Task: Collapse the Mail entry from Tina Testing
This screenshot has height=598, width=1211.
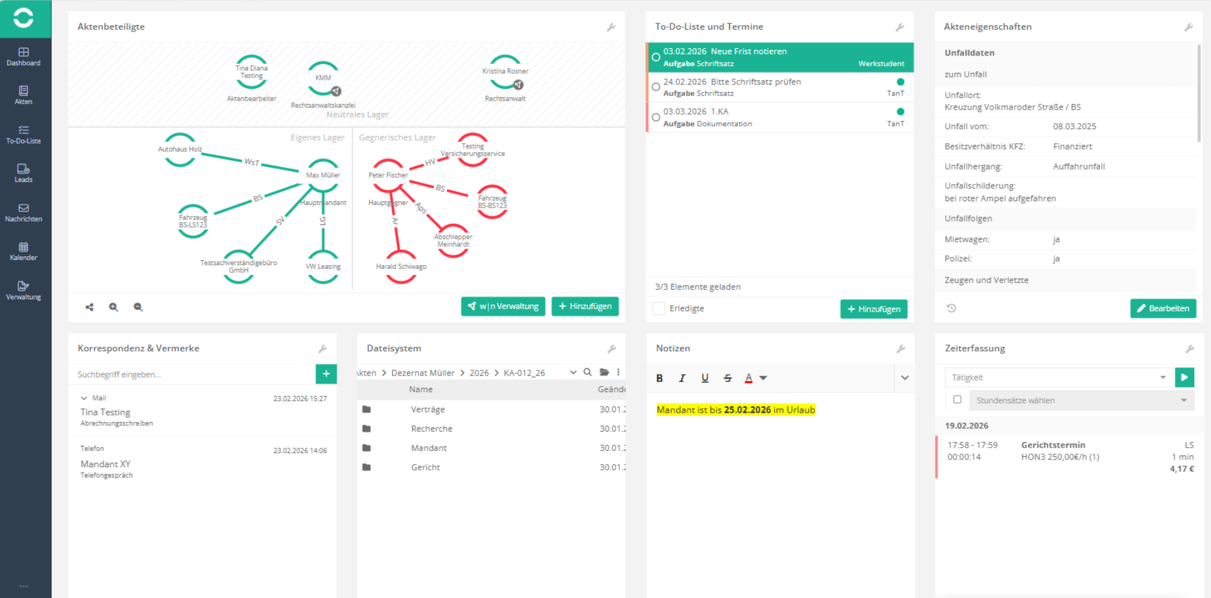Action: click(84, 398)
